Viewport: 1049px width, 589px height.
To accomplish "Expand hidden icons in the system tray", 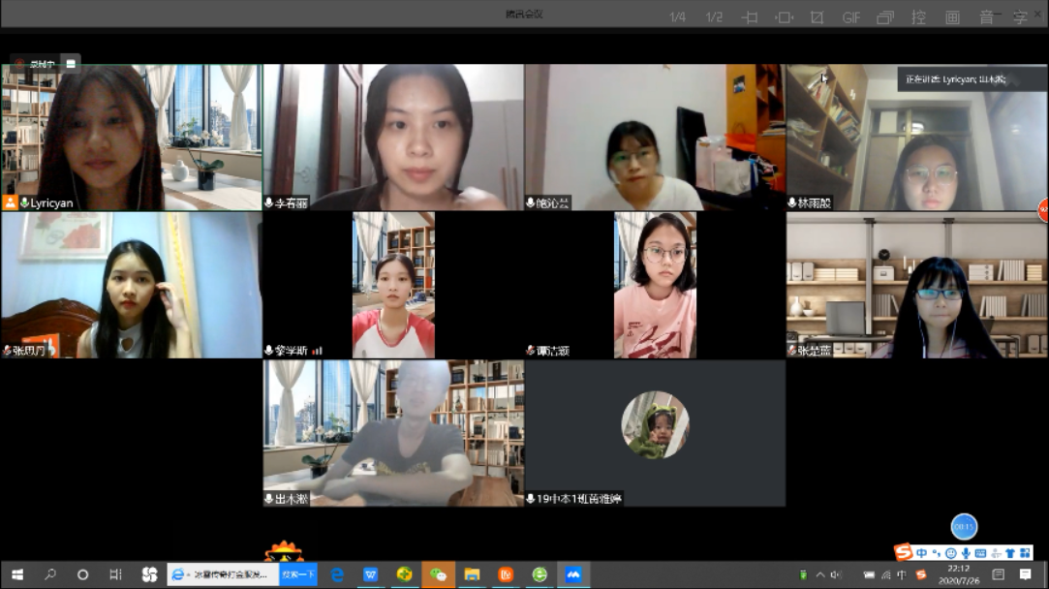I will pos(820,573).
